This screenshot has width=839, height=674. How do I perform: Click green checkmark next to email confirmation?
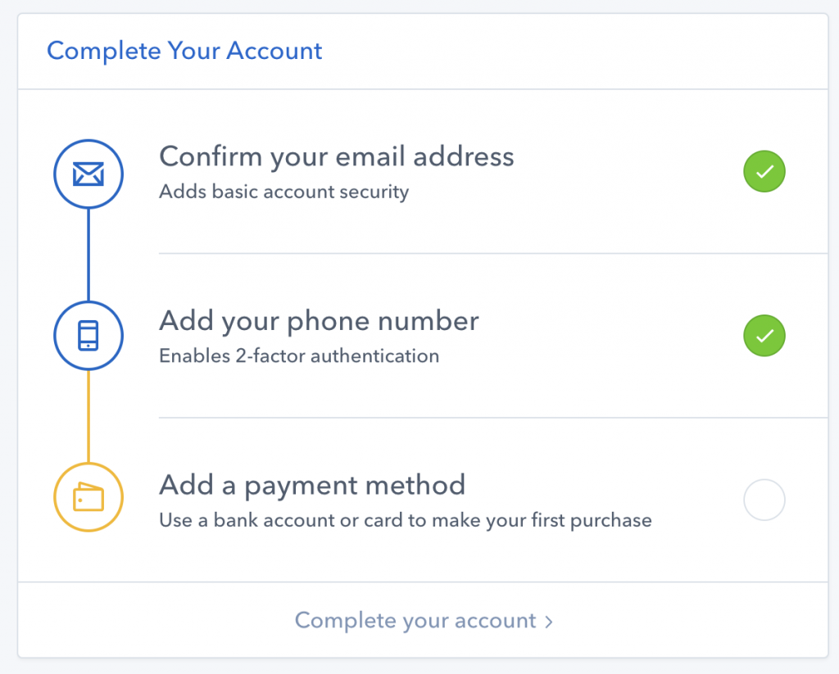pos(764,171)
